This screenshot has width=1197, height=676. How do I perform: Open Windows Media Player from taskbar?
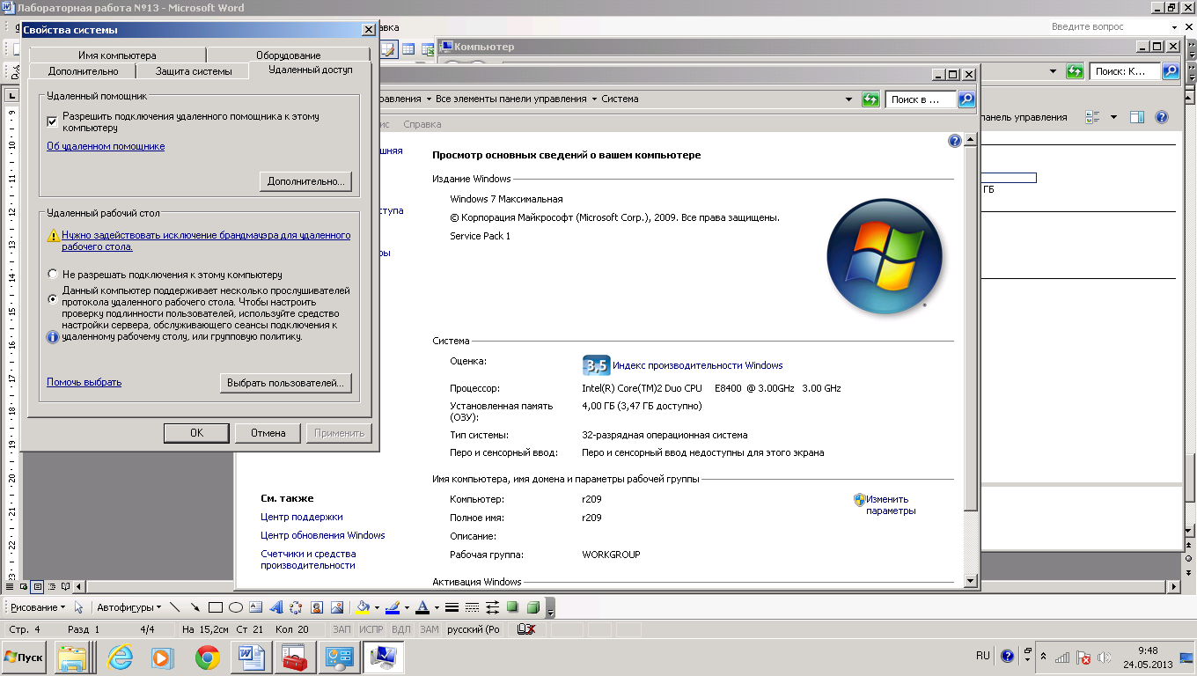coord(163,657)
